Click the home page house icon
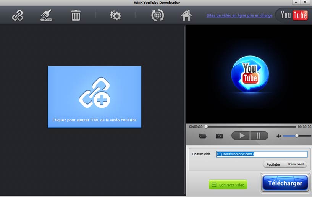This screenshot has width=312, height=197. pos(186,15)
